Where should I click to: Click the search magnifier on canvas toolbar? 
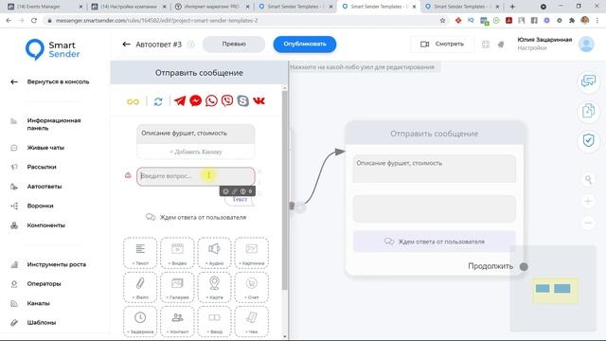pyautogui.click(x=588, y=179)
